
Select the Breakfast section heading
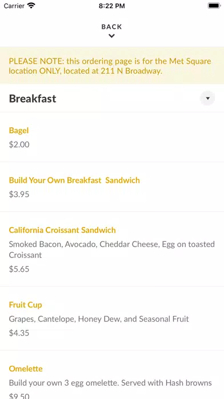[33, 99]
